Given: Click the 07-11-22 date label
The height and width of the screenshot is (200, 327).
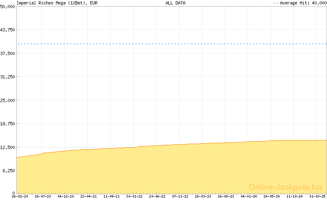Looking at the screenshot, I should 180,196.
